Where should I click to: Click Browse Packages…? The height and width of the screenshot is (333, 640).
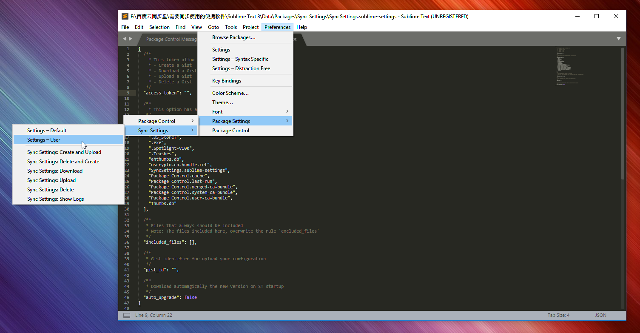(x=233, y=37)
